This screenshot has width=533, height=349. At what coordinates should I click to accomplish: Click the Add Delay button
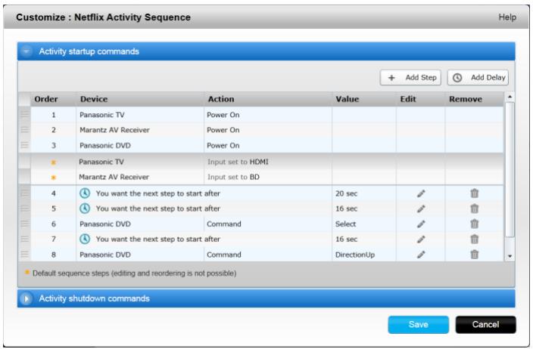(x=478, y=78)
